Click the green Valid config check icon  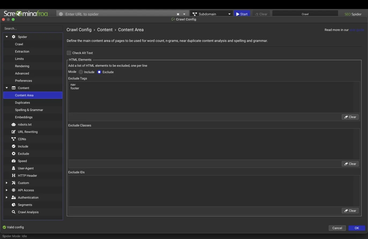point(4,227)
